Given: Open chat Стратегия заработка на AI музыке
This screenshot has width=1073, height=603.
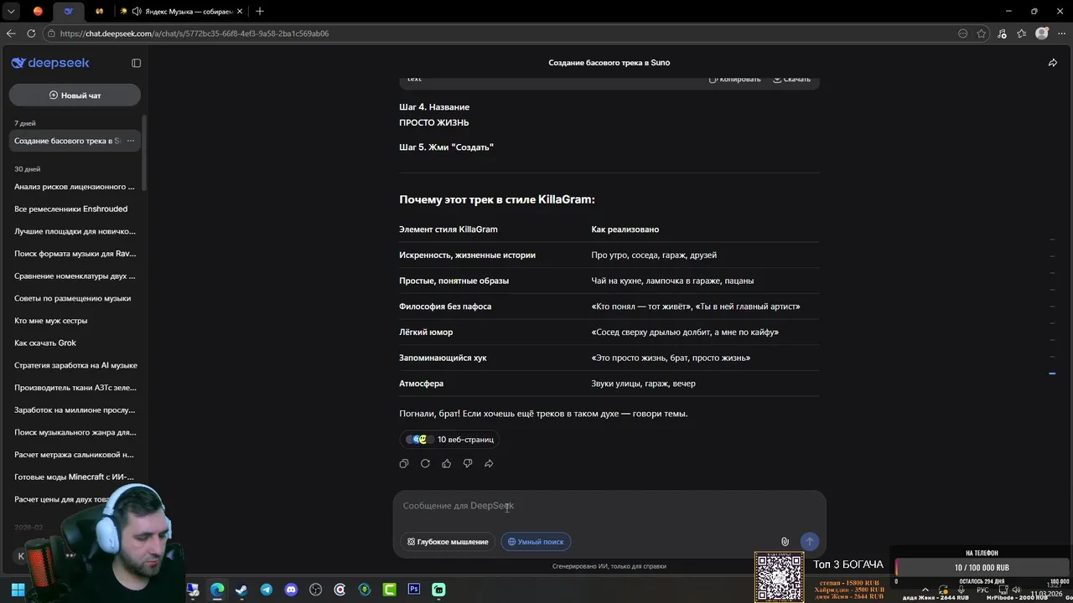Looking at the screenshot, I should 75,365.
